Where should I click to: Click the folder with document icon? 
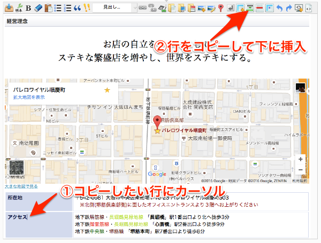pyautogui.click(x=172, y=8)
